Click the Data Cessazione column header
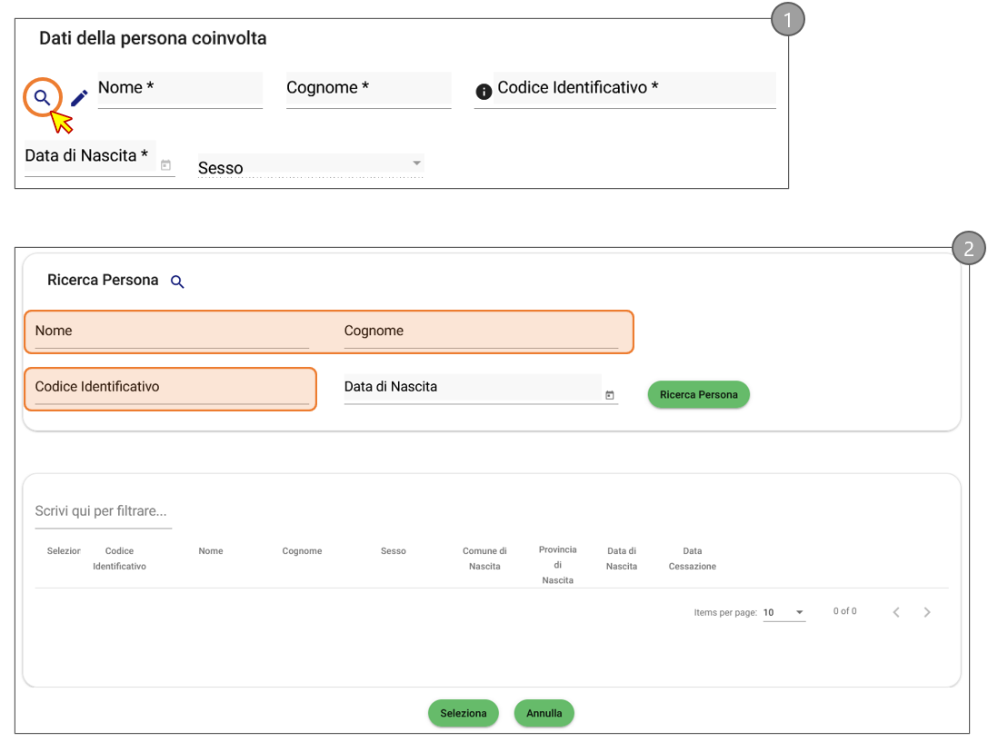This screenshot has width=998, height=742. click(x=693, y=559)
